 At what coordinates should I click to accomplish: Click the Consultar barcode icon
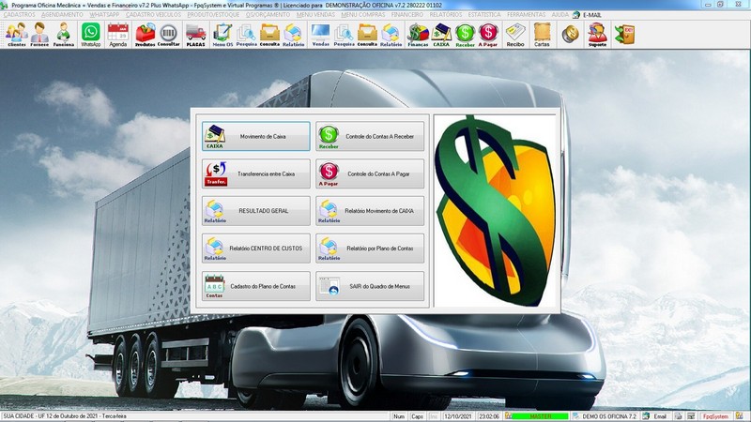click(x=169, y=35)
